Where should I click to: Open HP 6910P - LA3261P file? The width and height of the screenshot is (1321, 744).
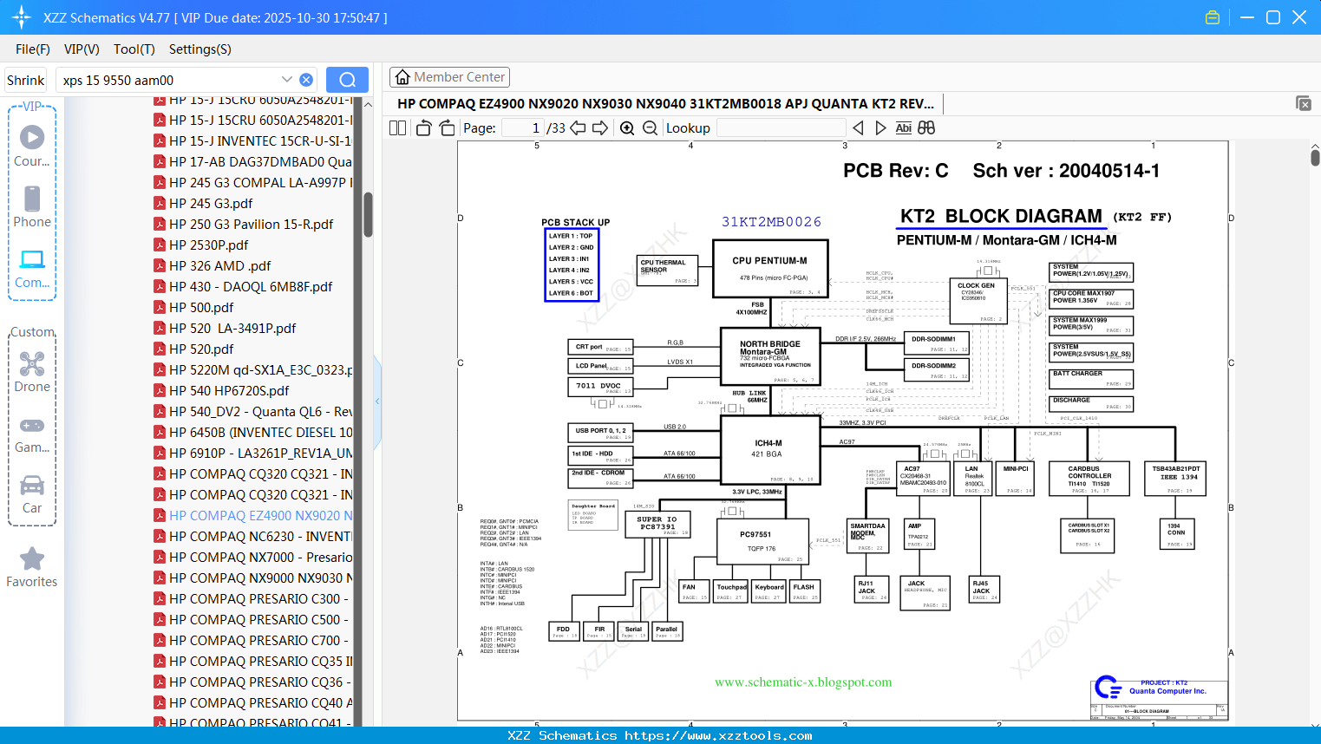pyautogui.click(x=252, y=453)
